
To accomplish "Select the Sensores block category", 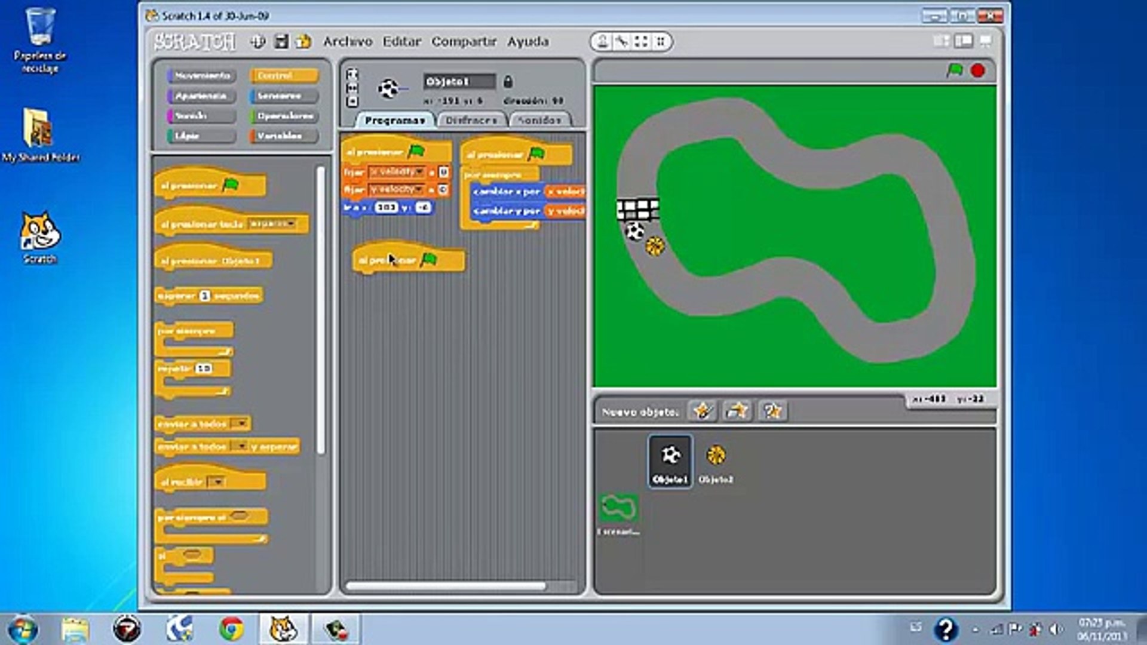I will (x=284, y=96).
